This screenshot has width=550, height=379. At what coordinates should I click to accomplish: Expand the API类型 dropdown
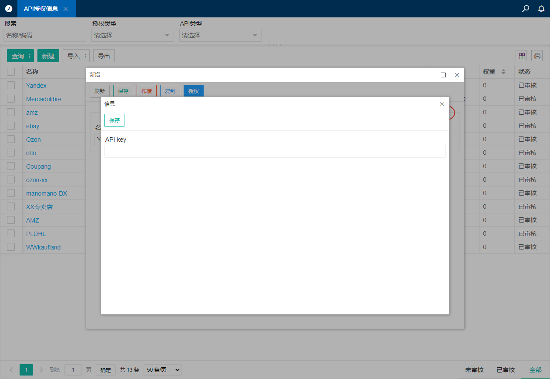[x=220, y=35]
